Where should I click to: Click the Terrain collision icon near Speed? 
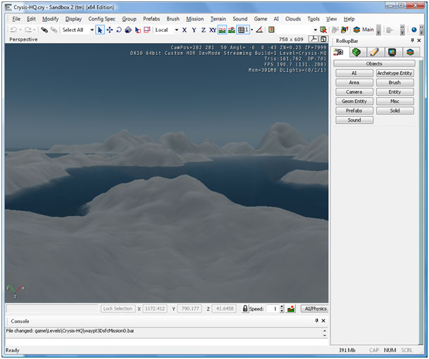[x=291, y=309]
